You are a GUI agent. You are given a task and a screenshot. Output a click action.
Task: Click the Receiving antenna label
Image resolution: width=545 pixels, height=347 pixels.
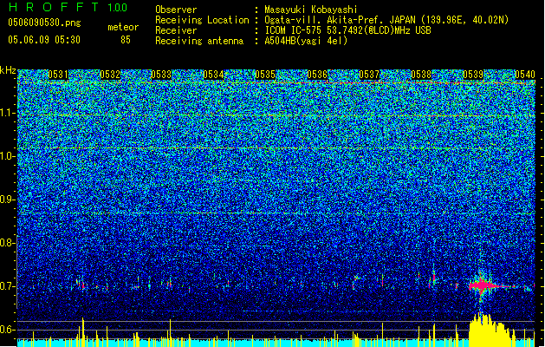[x=199, y=41]
